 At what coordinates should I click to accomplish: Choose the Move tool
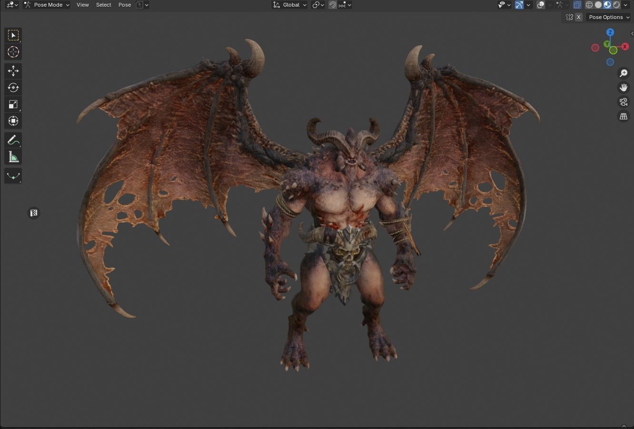tap(13, 71)
